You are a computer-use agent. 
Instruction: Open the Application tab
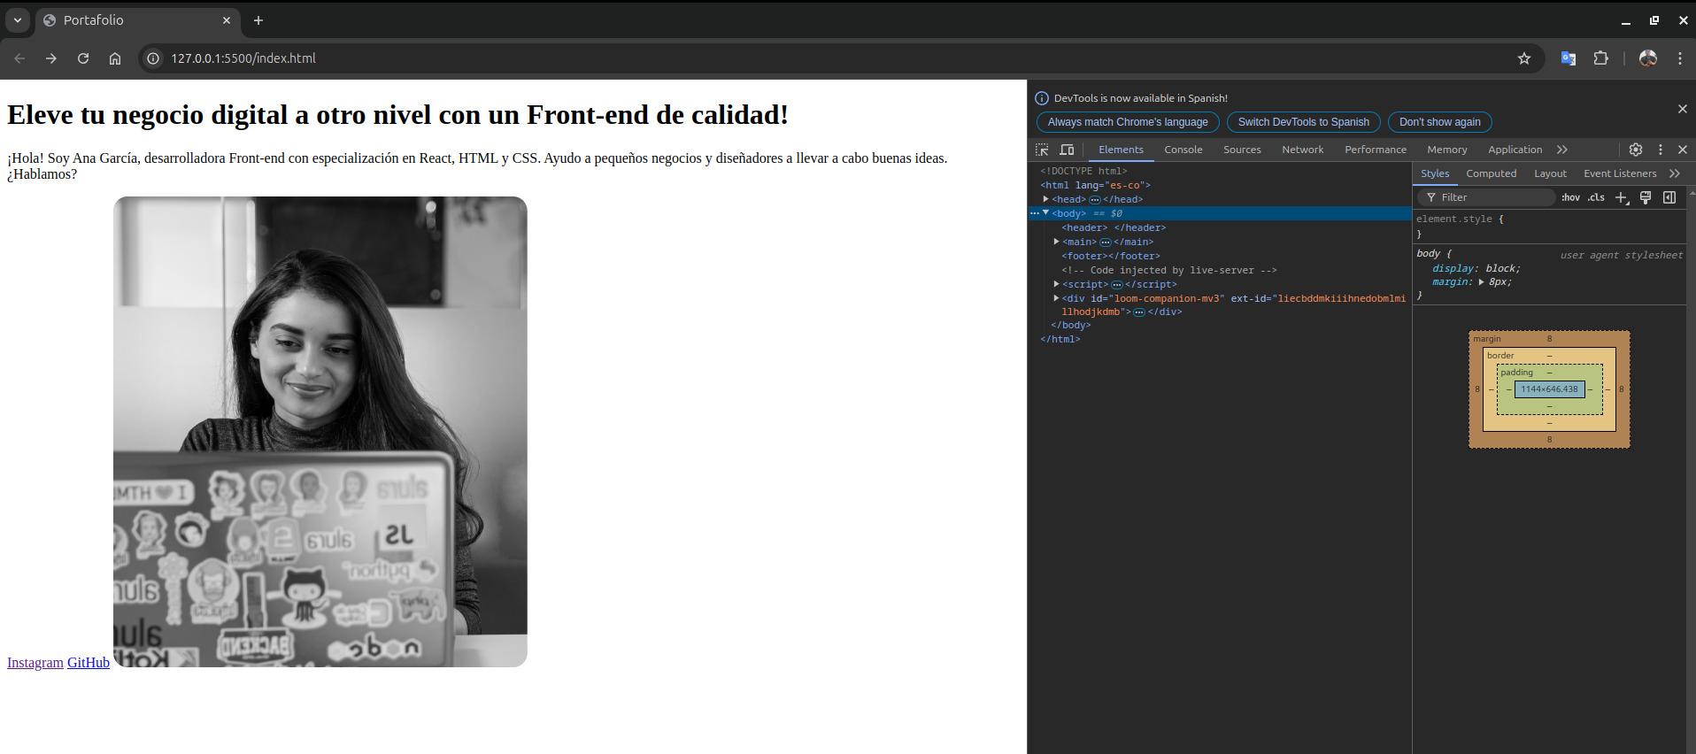tap(1515, 150)
